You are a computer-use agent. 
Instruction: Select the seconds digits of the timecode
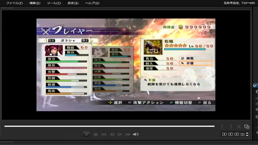click(x=236, y=134)
